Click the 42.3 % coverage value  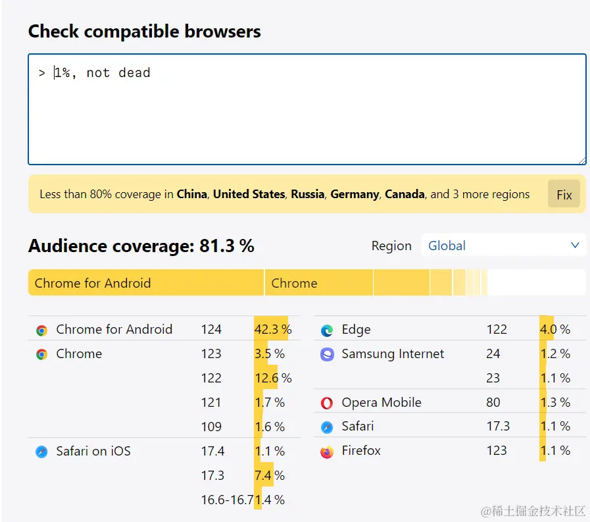click(x=273, y=330)
